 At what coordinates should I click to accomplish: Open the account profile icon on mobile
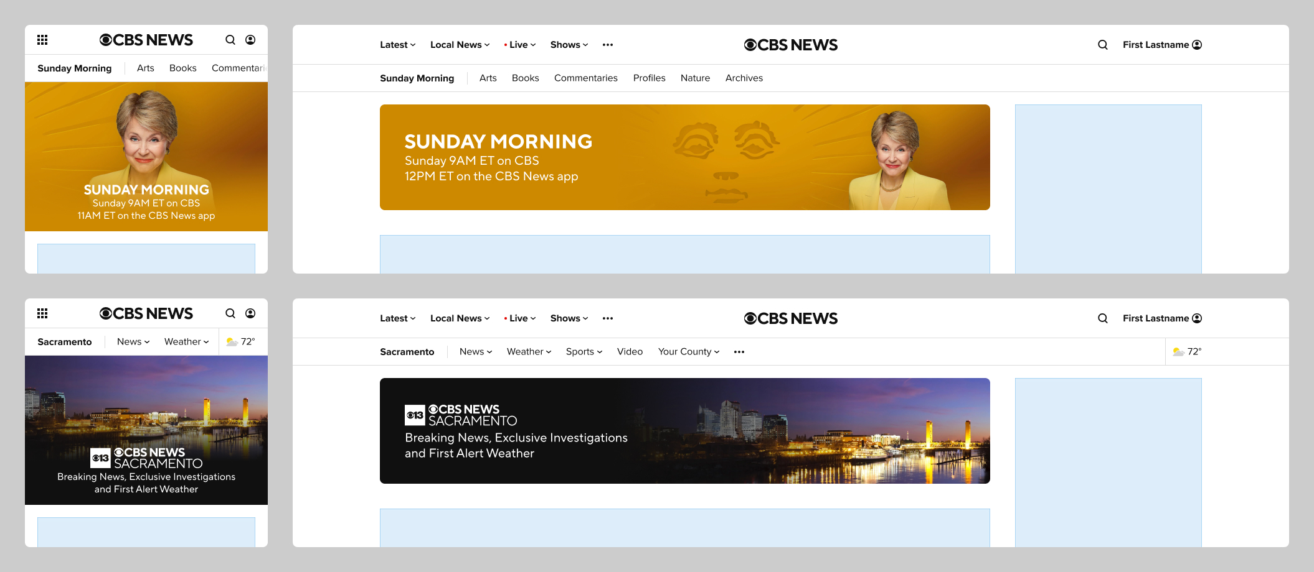pyautogui.click(x=250, y=40)
